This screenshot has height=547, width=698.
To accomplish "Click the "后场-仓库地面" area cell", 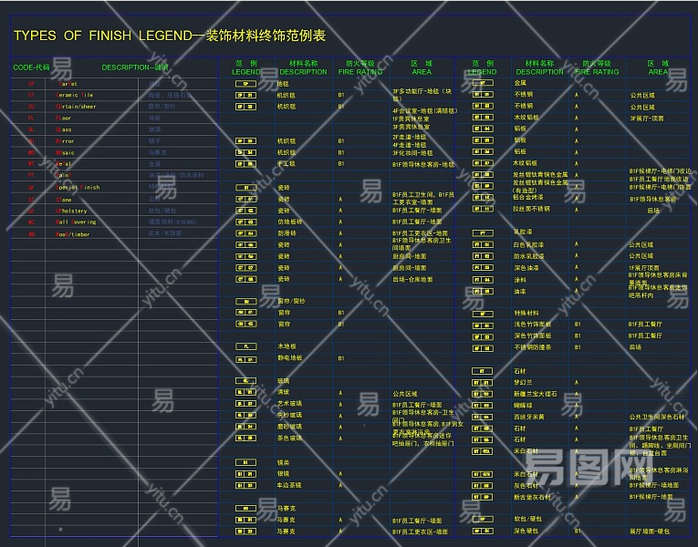I will coord(412,279).
